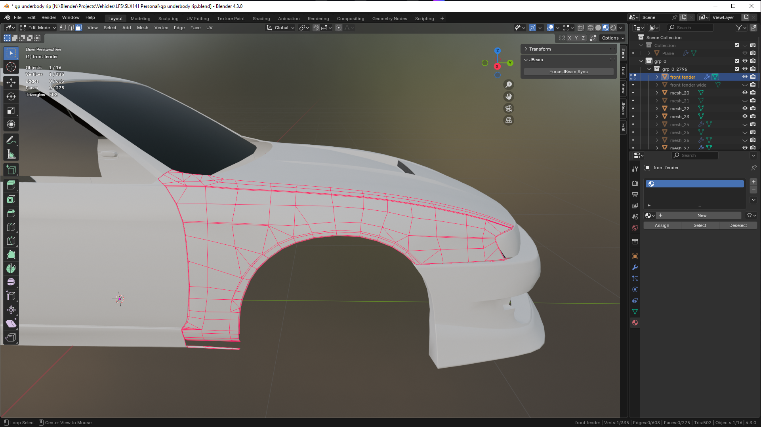Collapse the grp_0_2796 collection
This screenshot has width=761, height=427.
(x=649, y=69)
